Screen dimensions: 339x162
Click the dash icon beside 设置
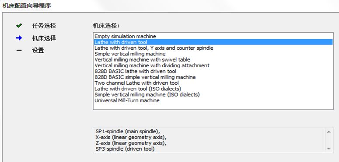19,51
